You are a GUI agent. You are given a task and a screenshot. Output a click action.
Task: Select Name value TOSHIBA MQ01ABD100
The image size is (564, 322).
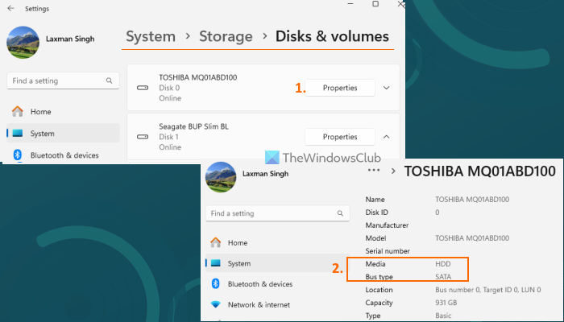click(472, 200)
